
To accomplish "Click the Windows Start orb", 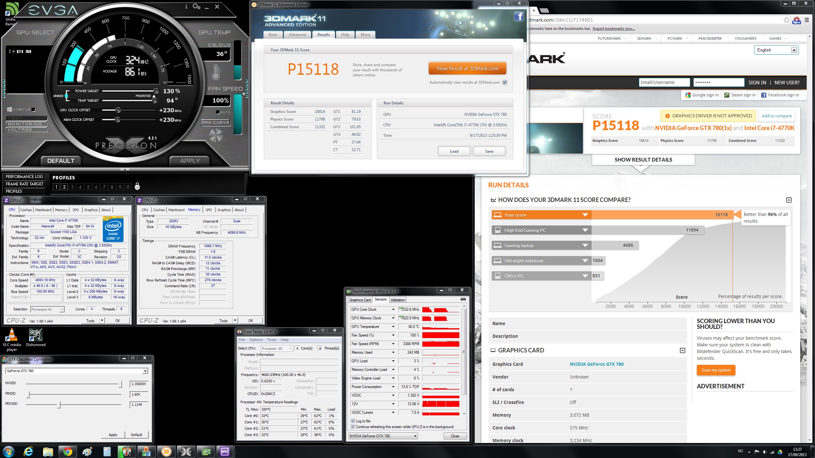I will click(x=8, y=451).
